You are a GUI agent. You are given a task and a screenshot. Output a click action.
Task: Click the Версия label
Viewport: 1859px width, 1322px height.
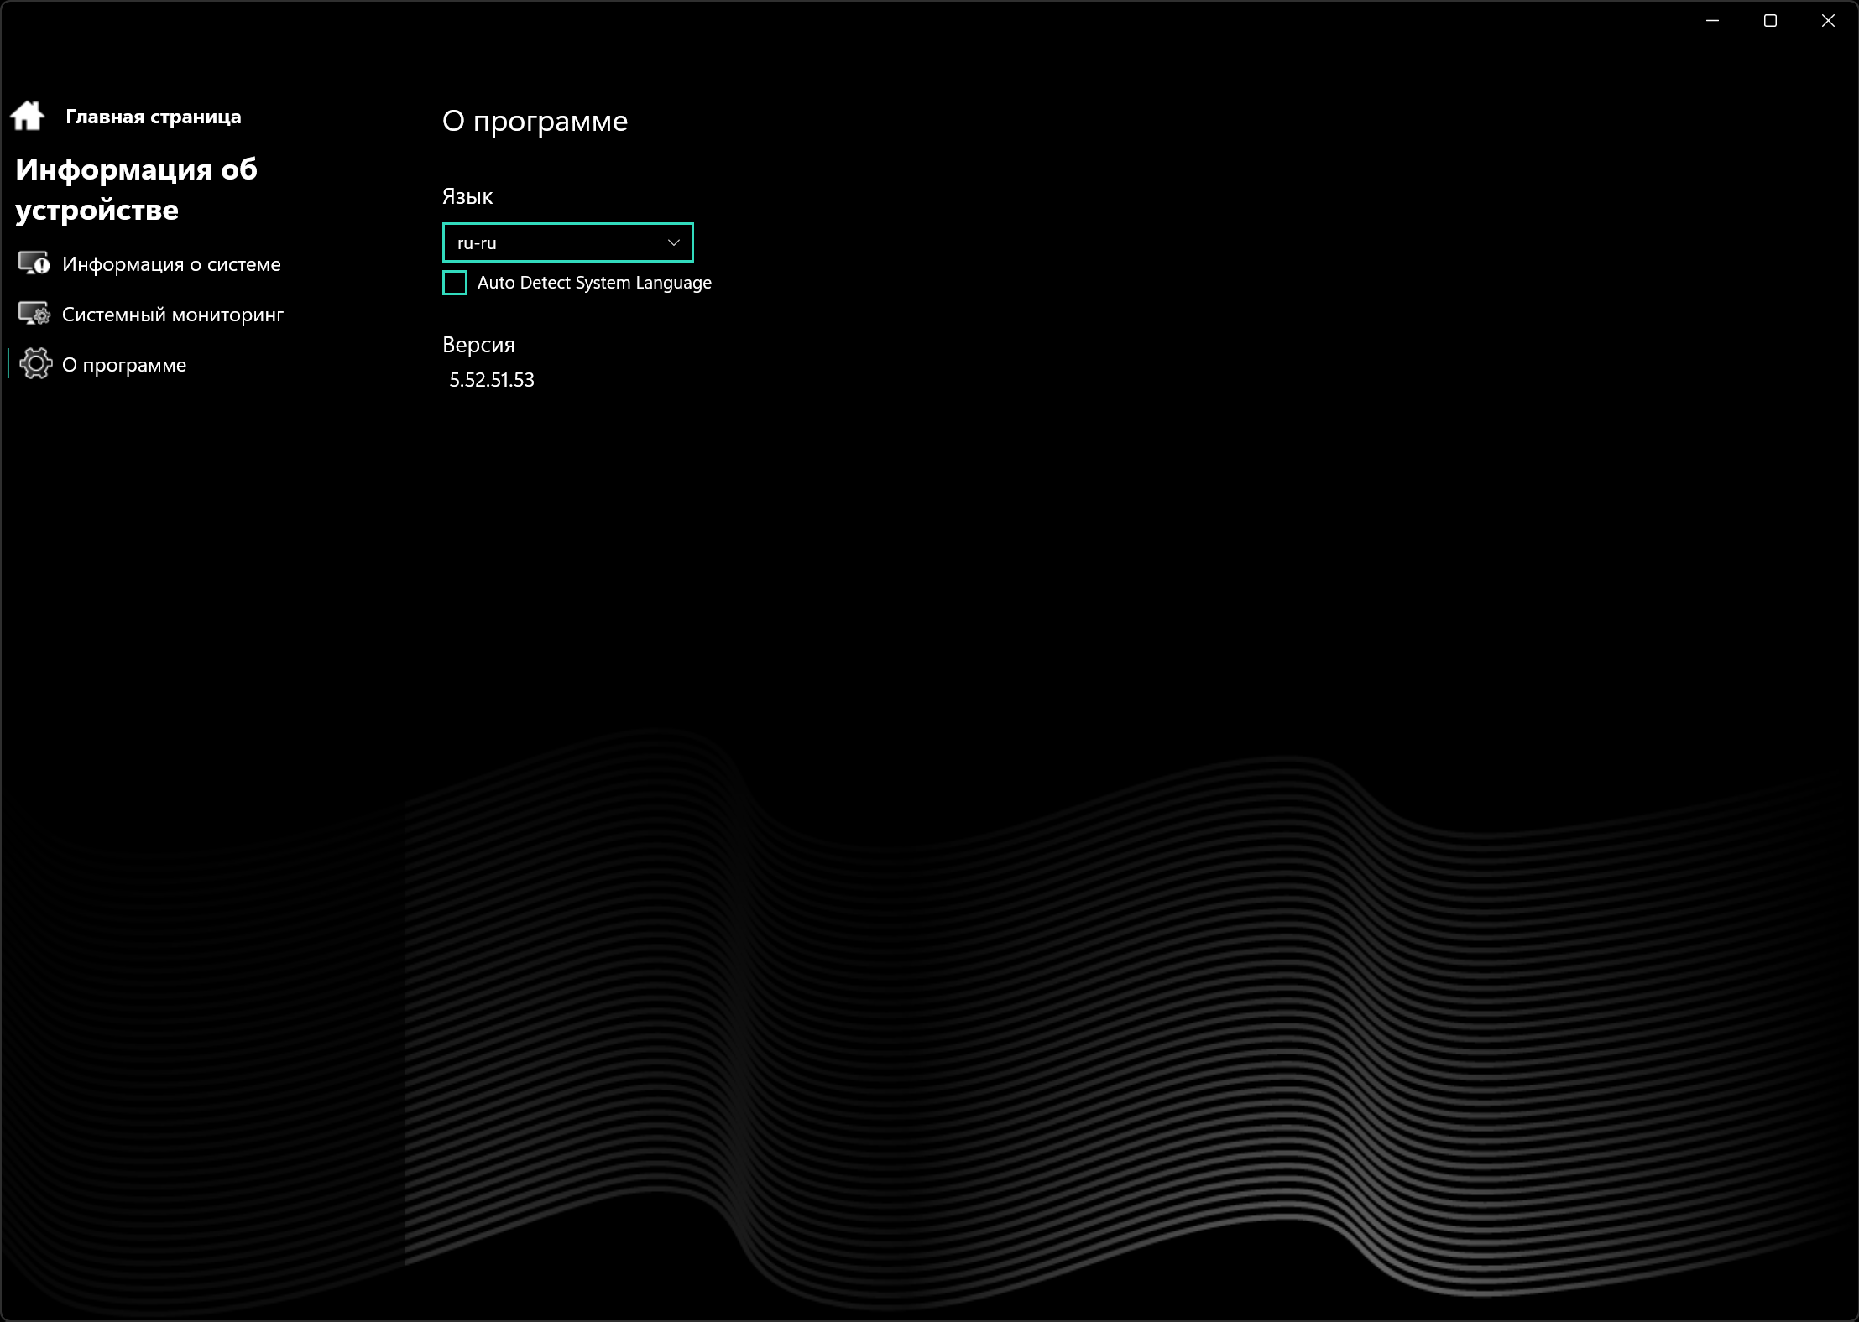pos(478,345)
